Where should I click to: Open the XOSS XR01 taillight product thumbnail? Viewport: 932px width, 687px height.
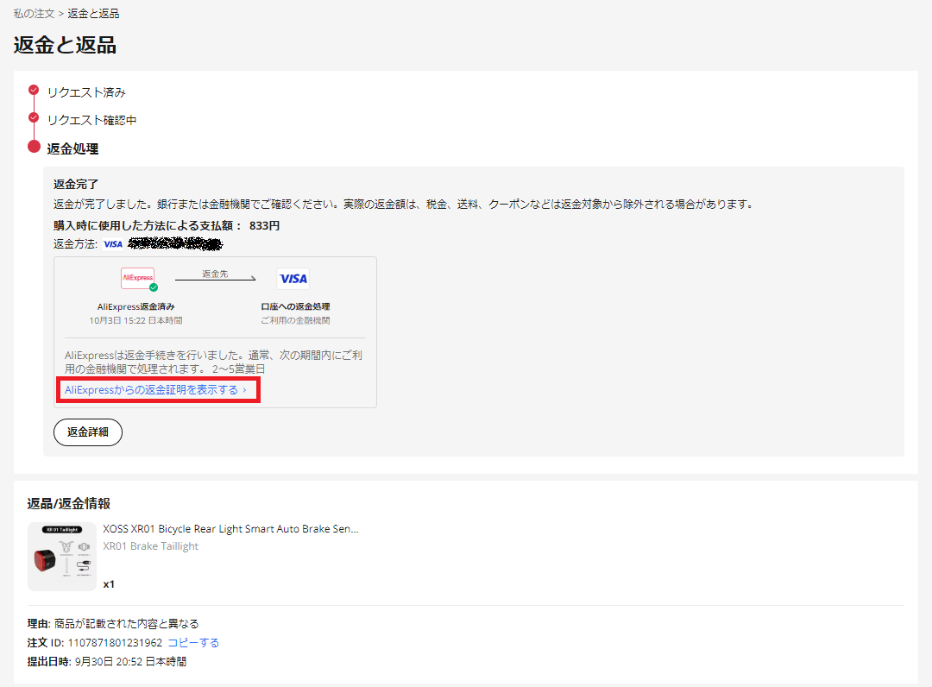(62, 557)
